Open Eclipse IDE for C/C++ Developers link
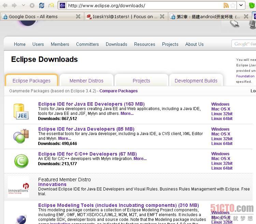 tap(87, 154)
